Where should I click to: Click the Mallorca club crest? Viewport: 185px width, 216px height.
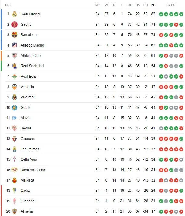point(15,180)
